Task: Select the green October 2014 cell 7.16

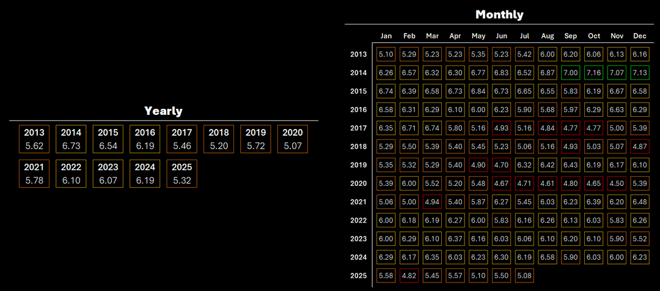Action: (x=593, y=73)
